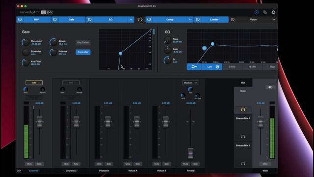The height and width of the screenshot is (177, 314).
Task: Click the small EQ node on curve
Action: coord(212,44)
